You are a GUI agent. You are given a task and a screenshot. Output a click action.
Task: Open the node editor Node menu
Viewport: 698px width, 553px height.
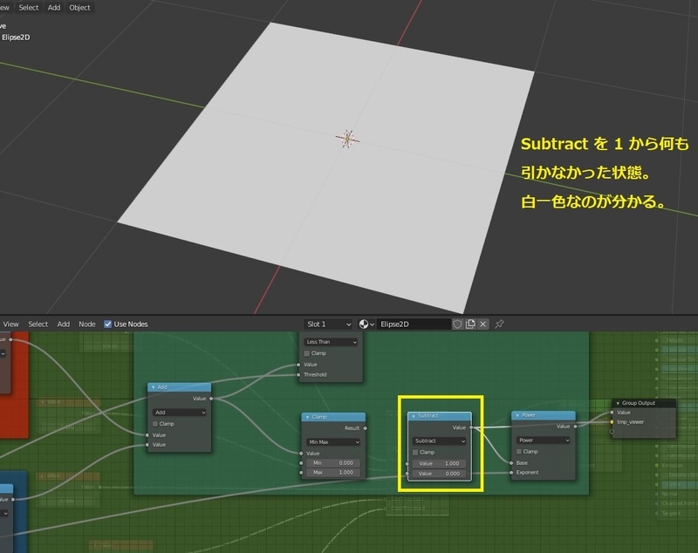point(86,324)
